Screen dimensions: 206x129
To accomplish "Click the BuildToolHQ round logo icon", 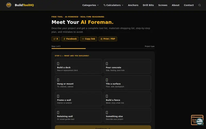I will pyautogui.click(x=9, y=5).
